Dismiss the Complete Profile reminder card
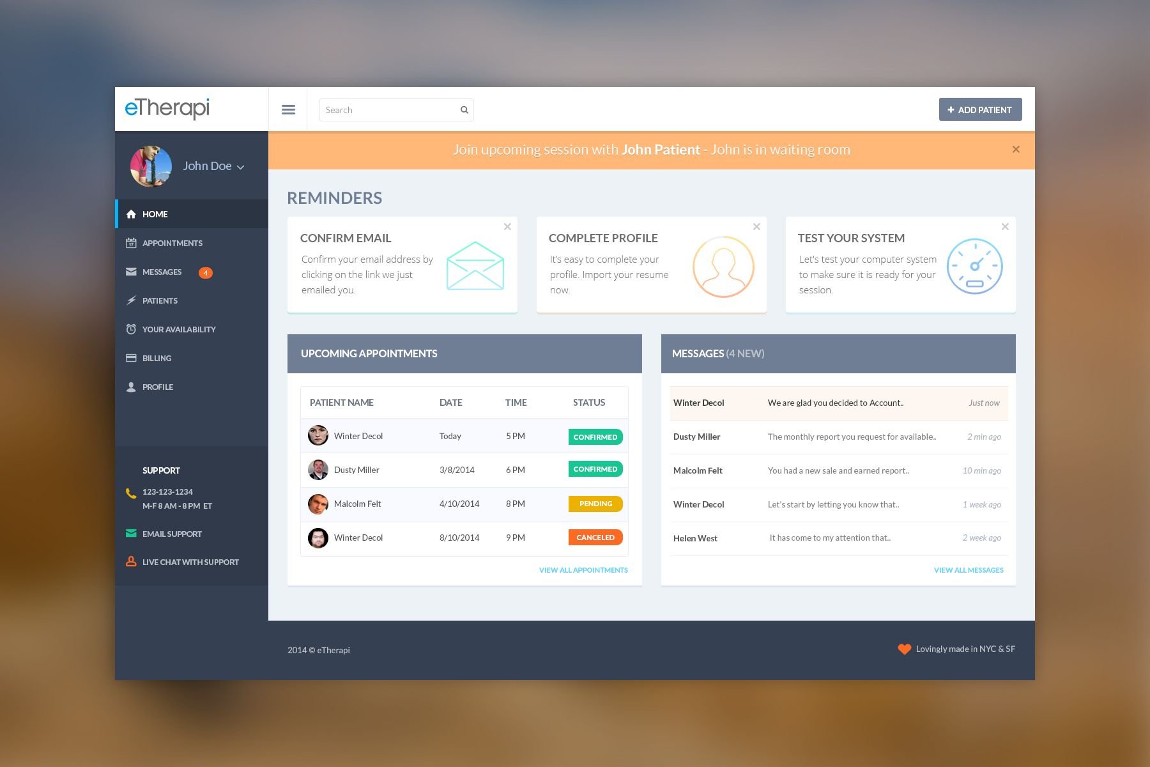Image resolution: width=1150 pixels, height=767 pixels. coord(756,226)
